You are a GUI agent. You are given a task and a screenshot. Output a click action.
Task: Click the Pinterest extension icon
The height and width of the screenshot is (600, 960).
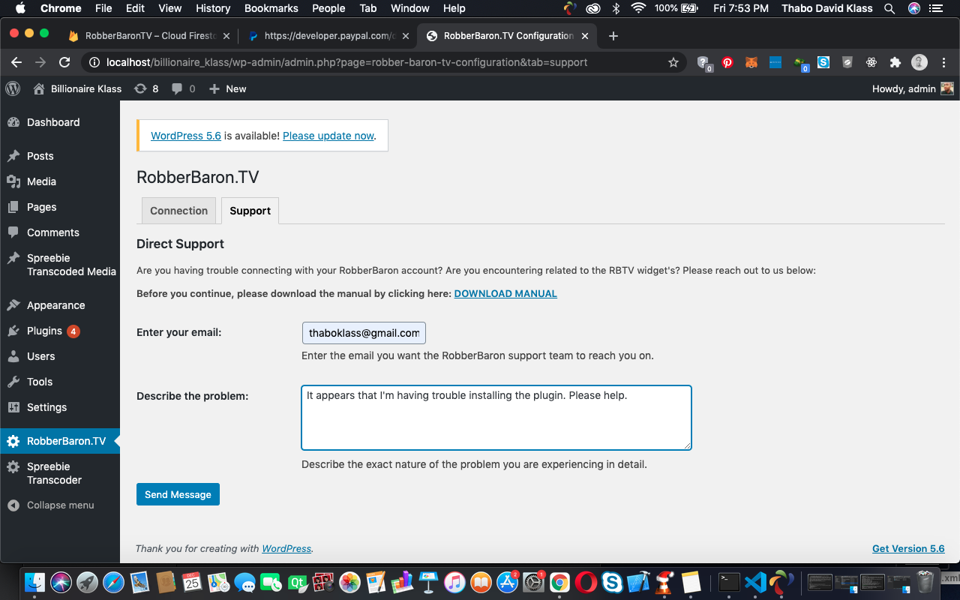pyautogui.click(x=727, y=63)
